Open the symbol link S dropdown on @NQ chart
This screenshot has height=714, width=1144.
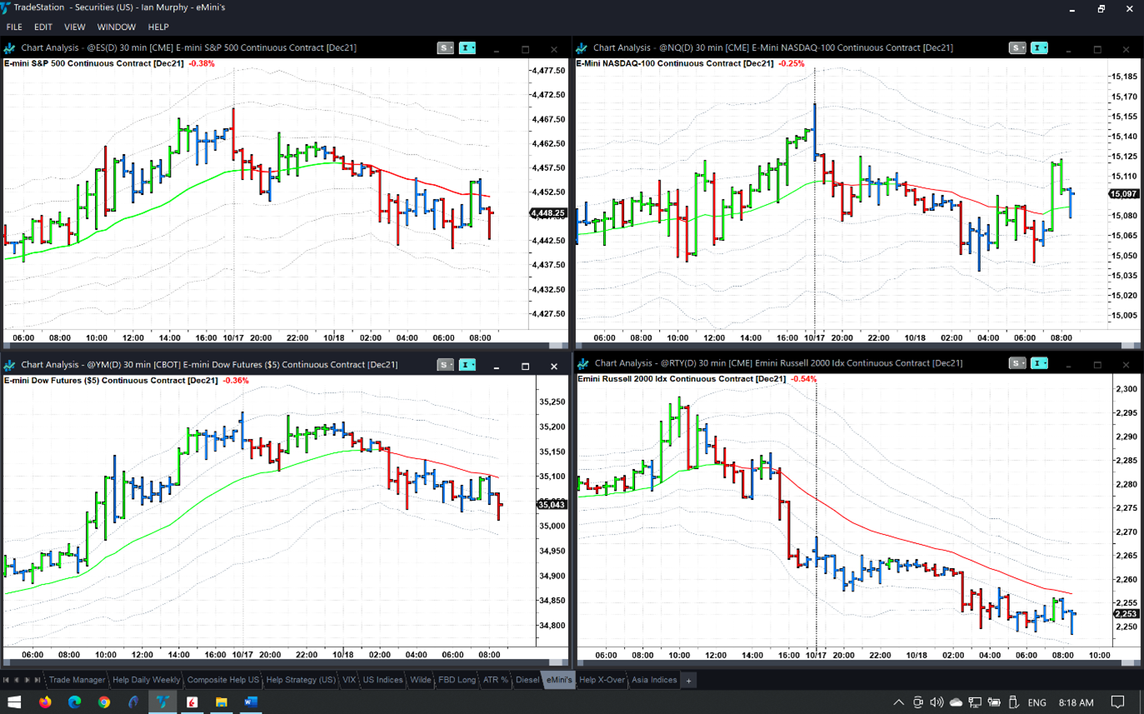click(1023, 48)
